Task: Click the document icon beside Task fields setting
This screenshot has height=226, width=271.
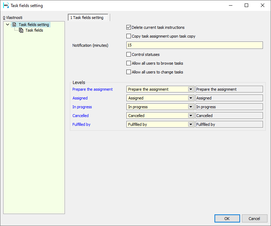Action: (x=14, y=25)
